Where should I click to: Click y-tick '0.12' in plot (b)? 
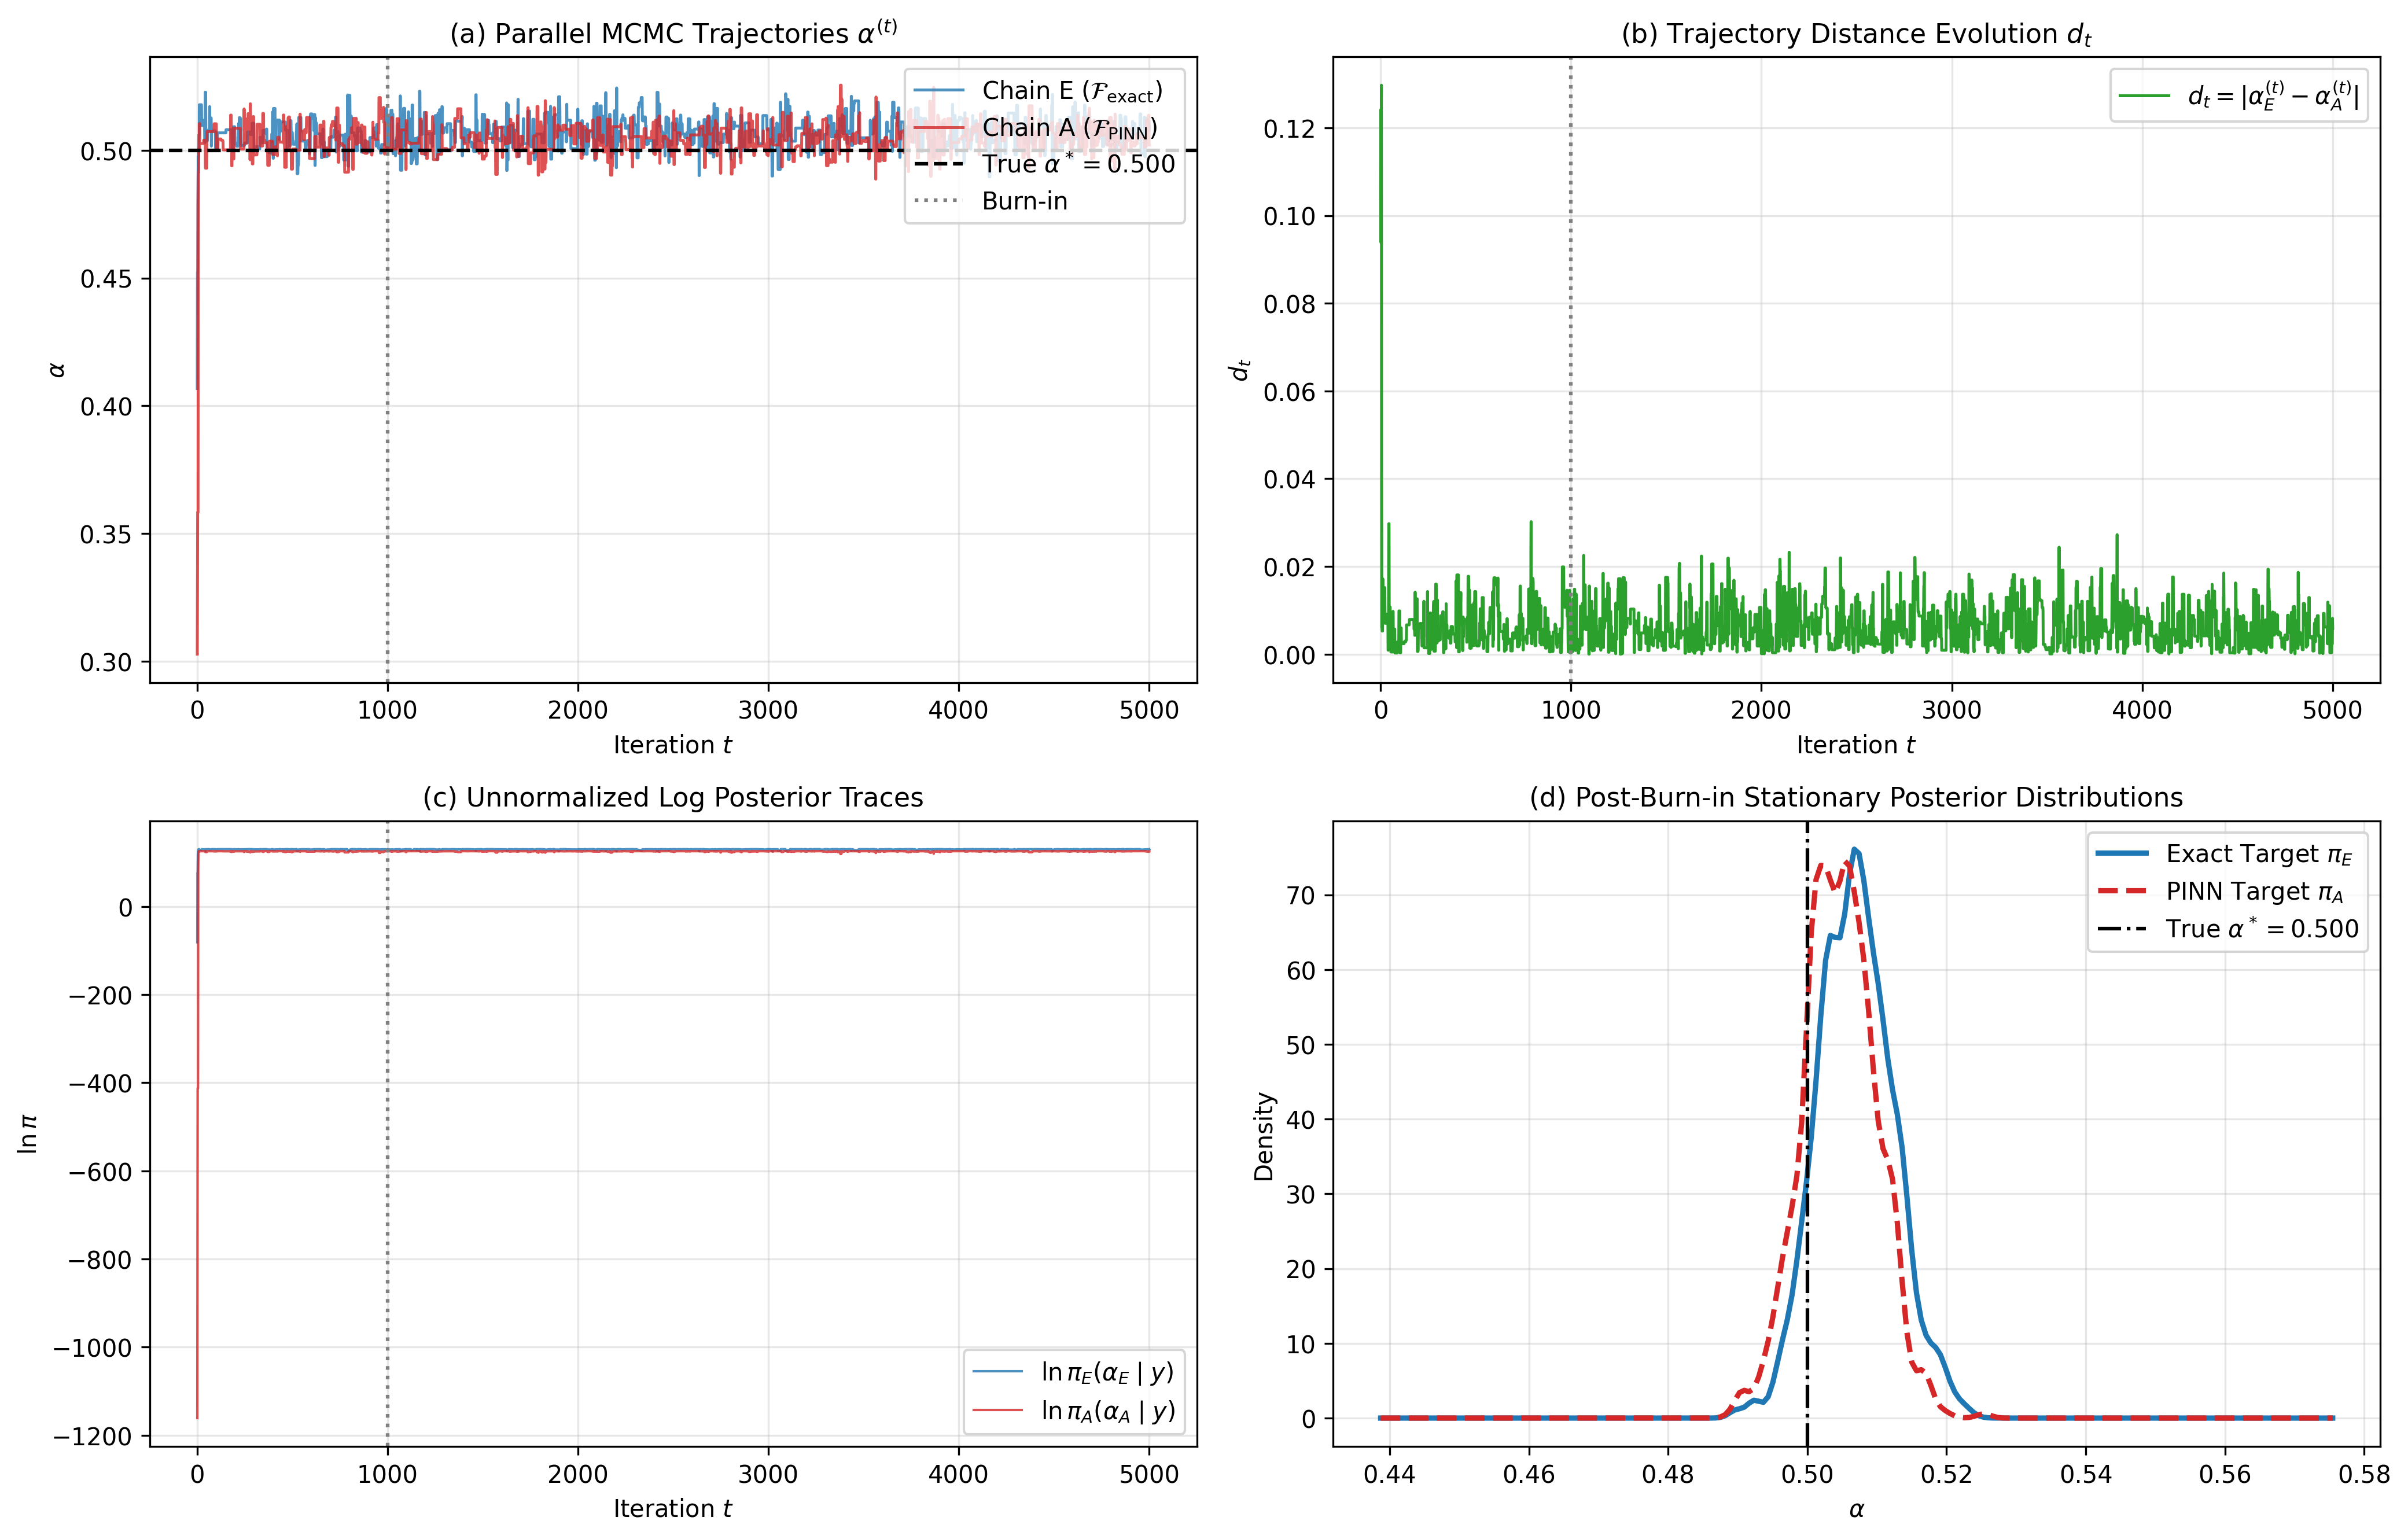point(1290,128)
